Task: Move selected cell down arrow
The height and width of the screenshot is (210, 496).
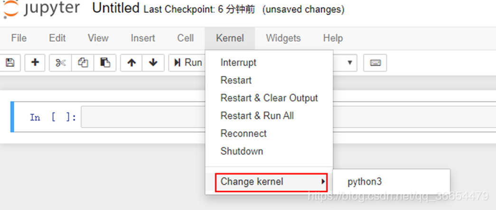Action: (x=153, y=63)
